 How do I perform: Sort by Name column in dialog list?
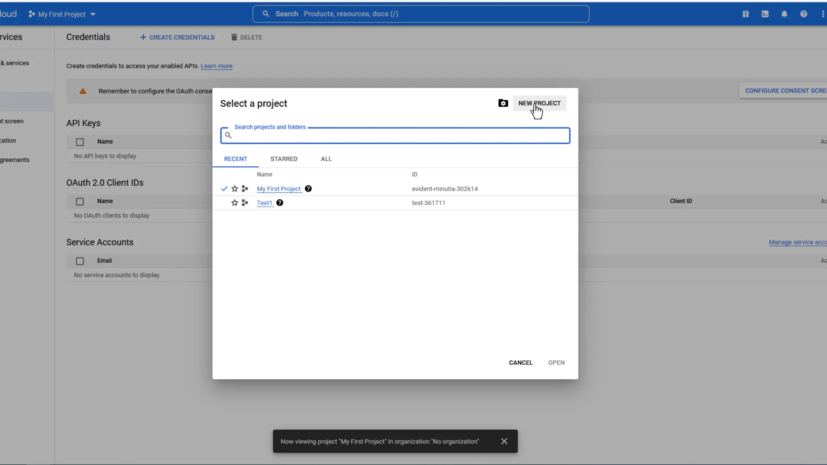(x=264, y=174)
